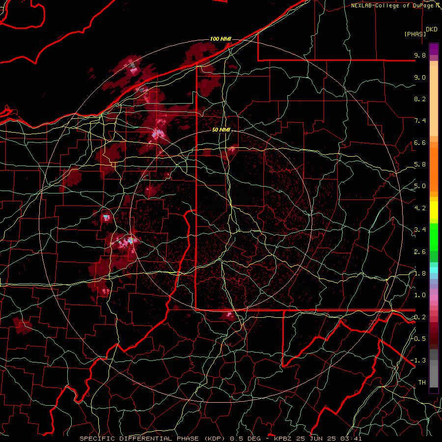
Task: Click the 03:41 timestamp
Action: coord(351,439)
